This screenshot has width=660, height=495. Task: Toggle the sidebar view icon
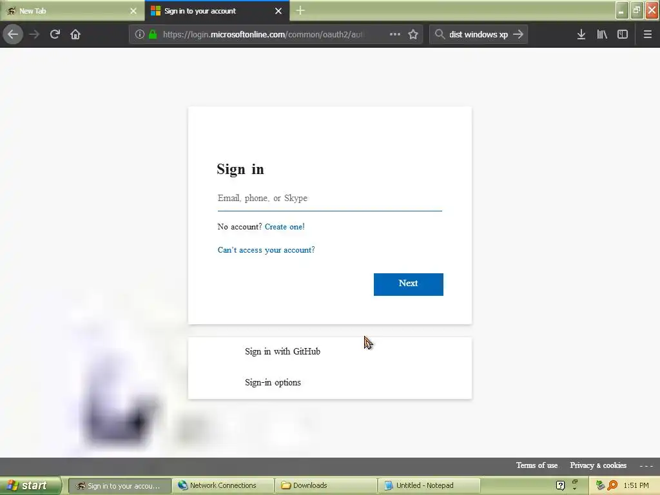623,34
